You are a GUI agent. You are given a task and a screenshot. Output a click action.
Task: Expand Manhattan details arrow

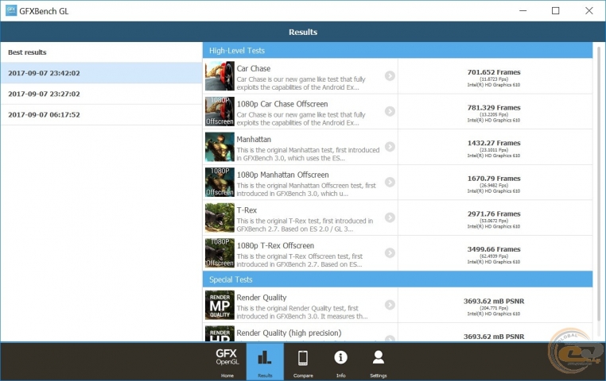click(390, 147)
